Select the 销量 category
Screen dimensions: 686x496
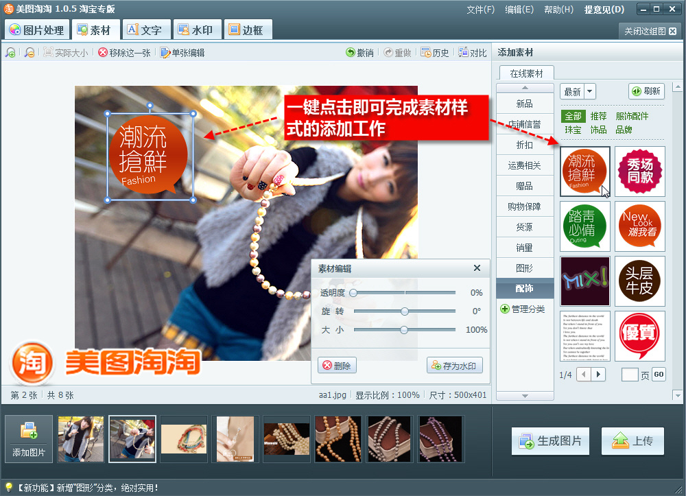(525, 248)
